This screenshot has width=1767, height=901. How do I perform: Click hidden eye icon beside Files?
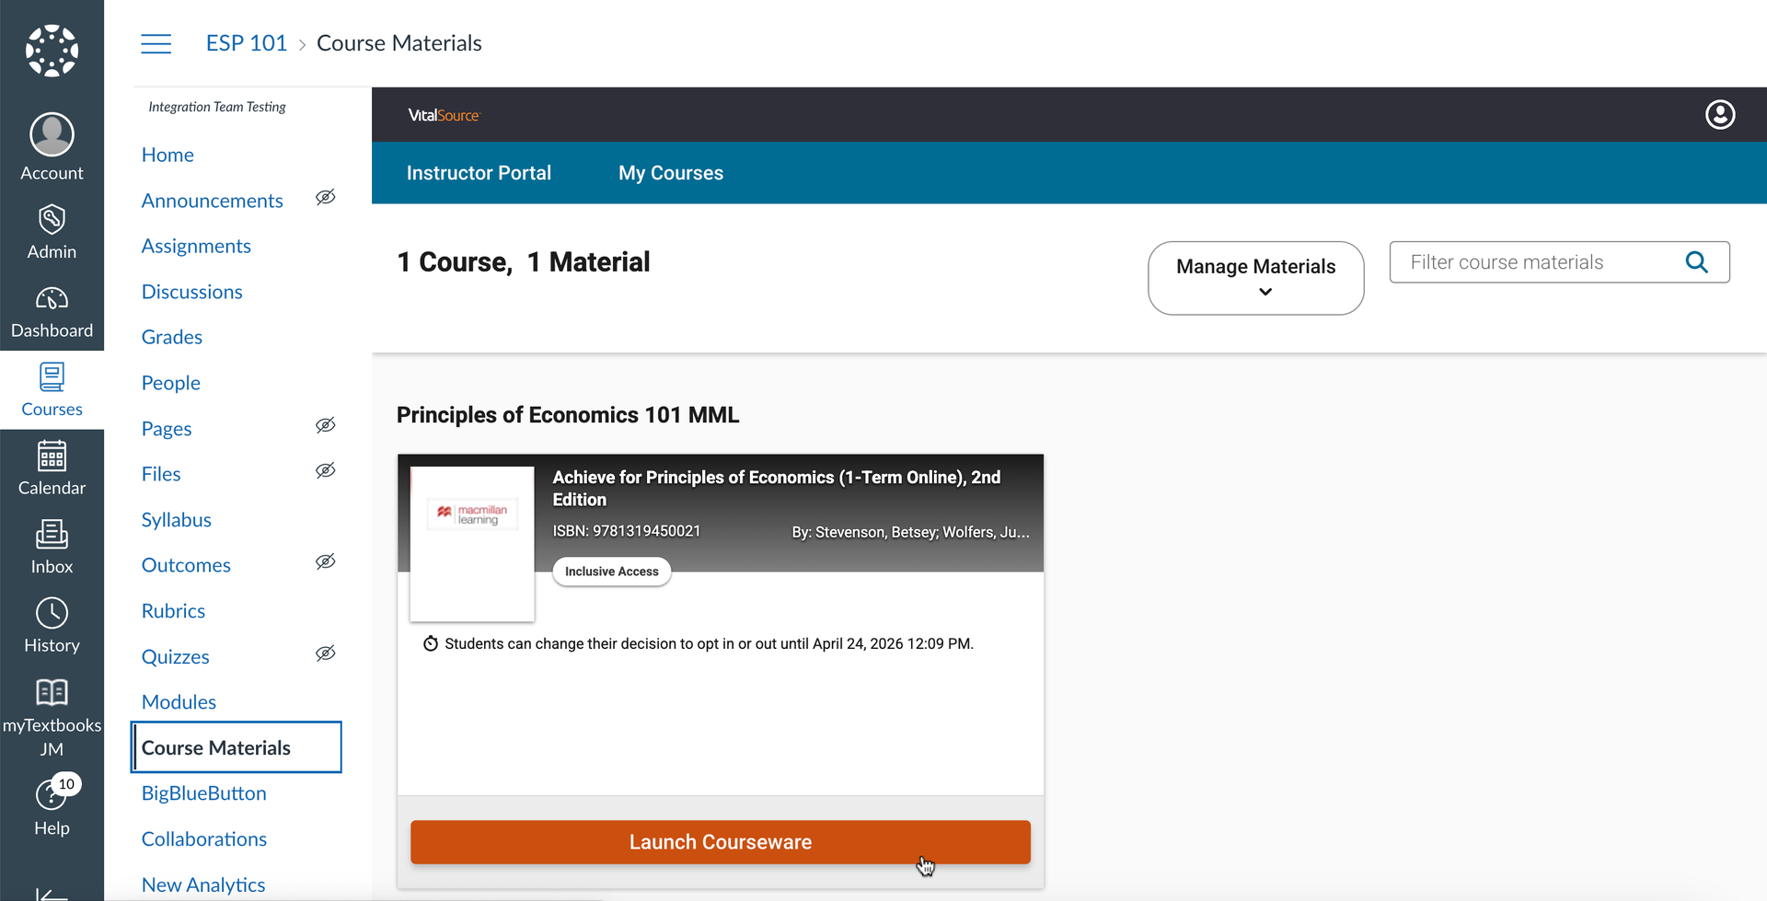tap(326, 470)
